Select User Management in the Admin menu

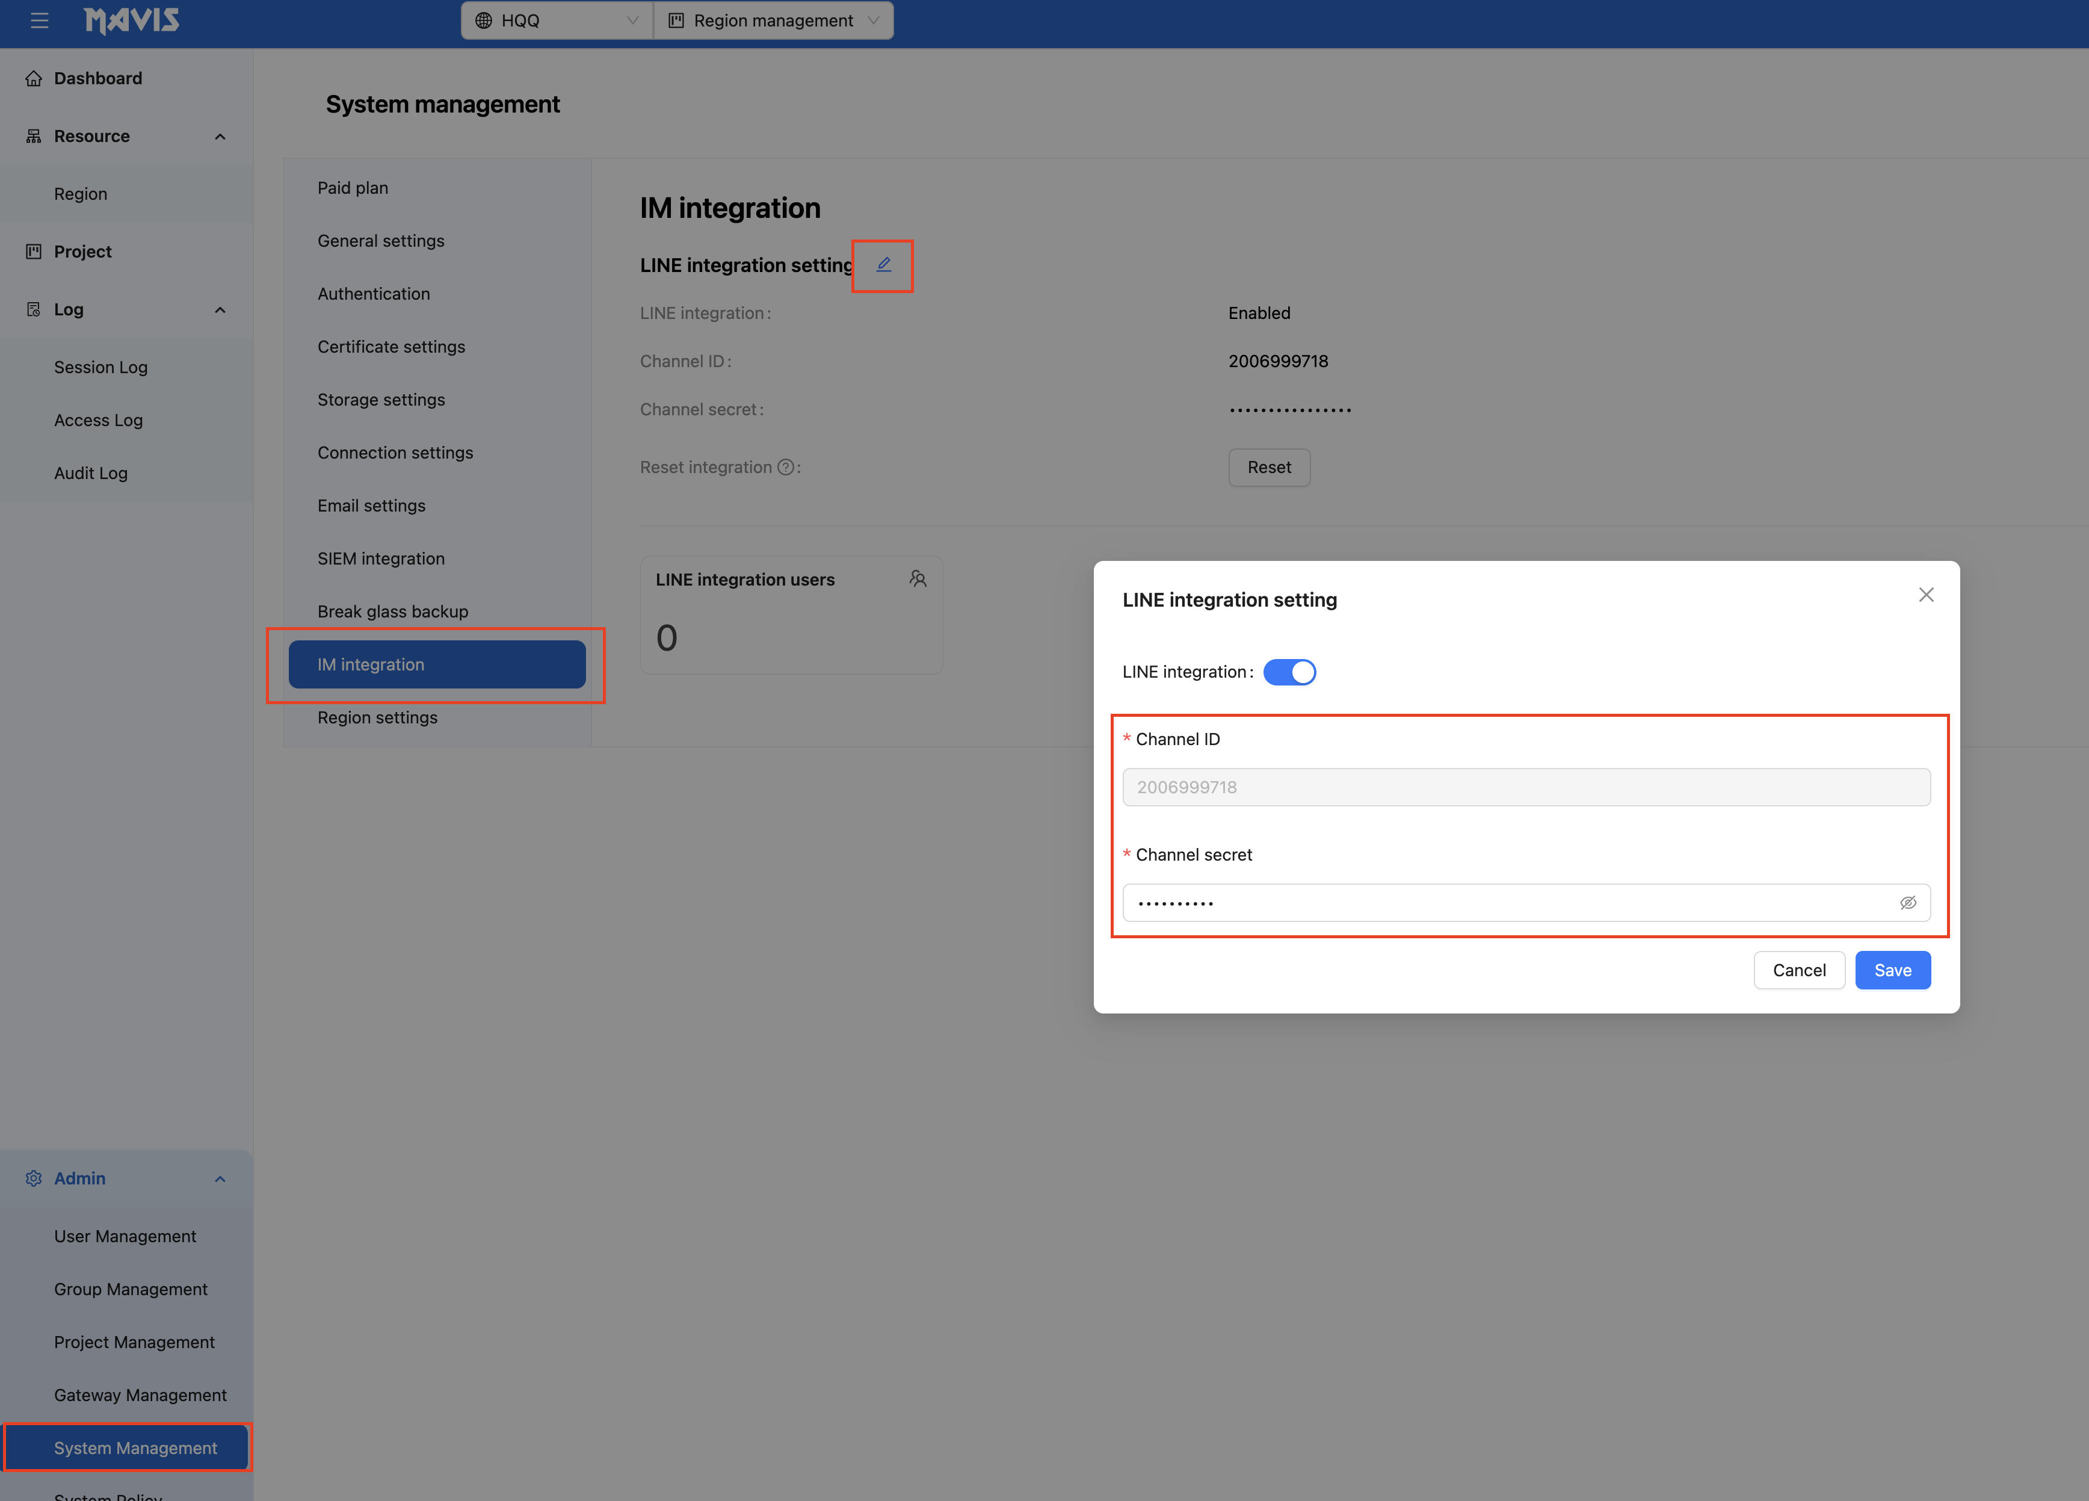click(x=125, y=1237)
